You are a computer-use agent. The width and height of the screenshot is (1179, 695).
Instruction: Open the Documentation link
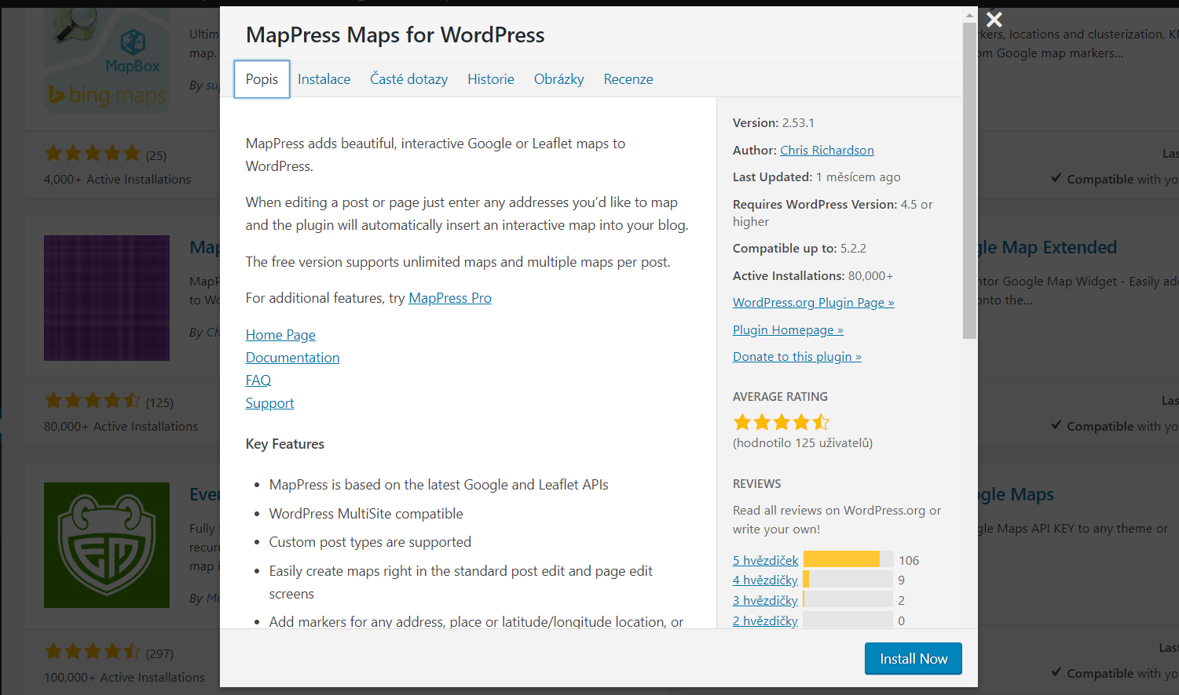click(292, 358)
